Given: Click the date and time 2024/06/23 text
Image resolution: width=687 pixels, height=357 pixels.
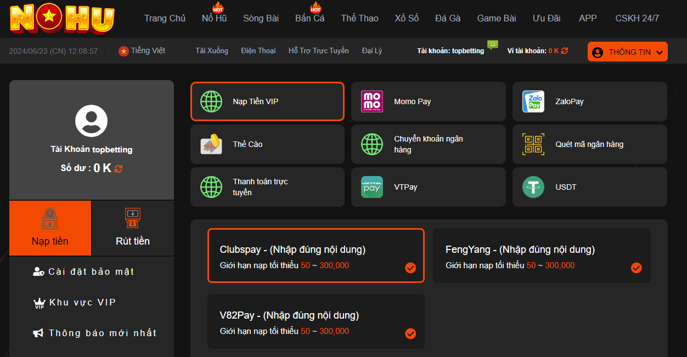Looking at the screenshot, I should coord(53,51).
